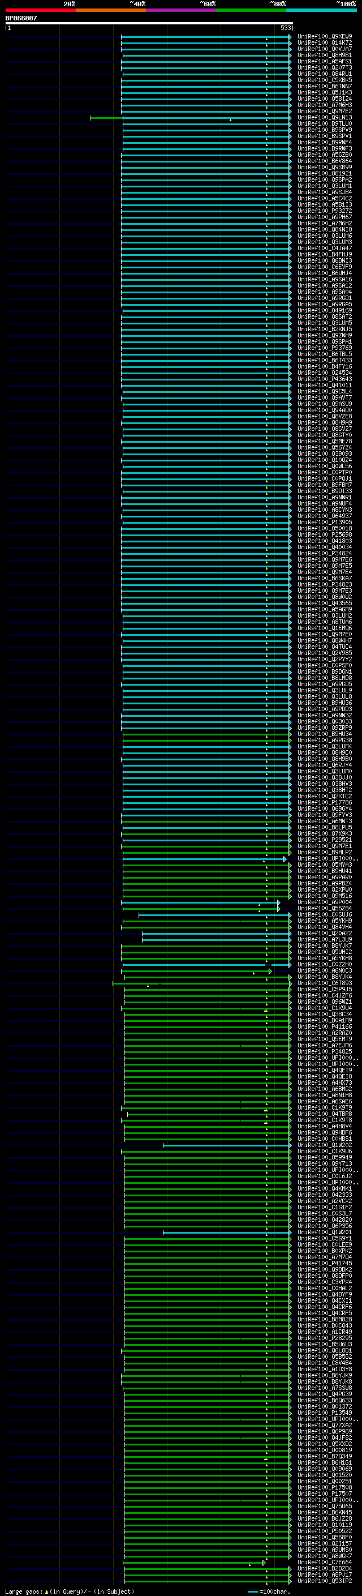Select the UniRef100_Q5J1K3 label
Viewport: 362px width, 1596px height.
pos(325,92)
